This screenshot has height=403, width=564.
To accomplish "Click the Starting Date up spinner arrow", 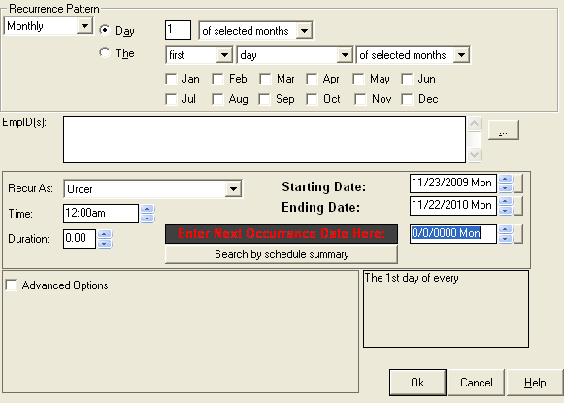I will [x=505, y=179].
